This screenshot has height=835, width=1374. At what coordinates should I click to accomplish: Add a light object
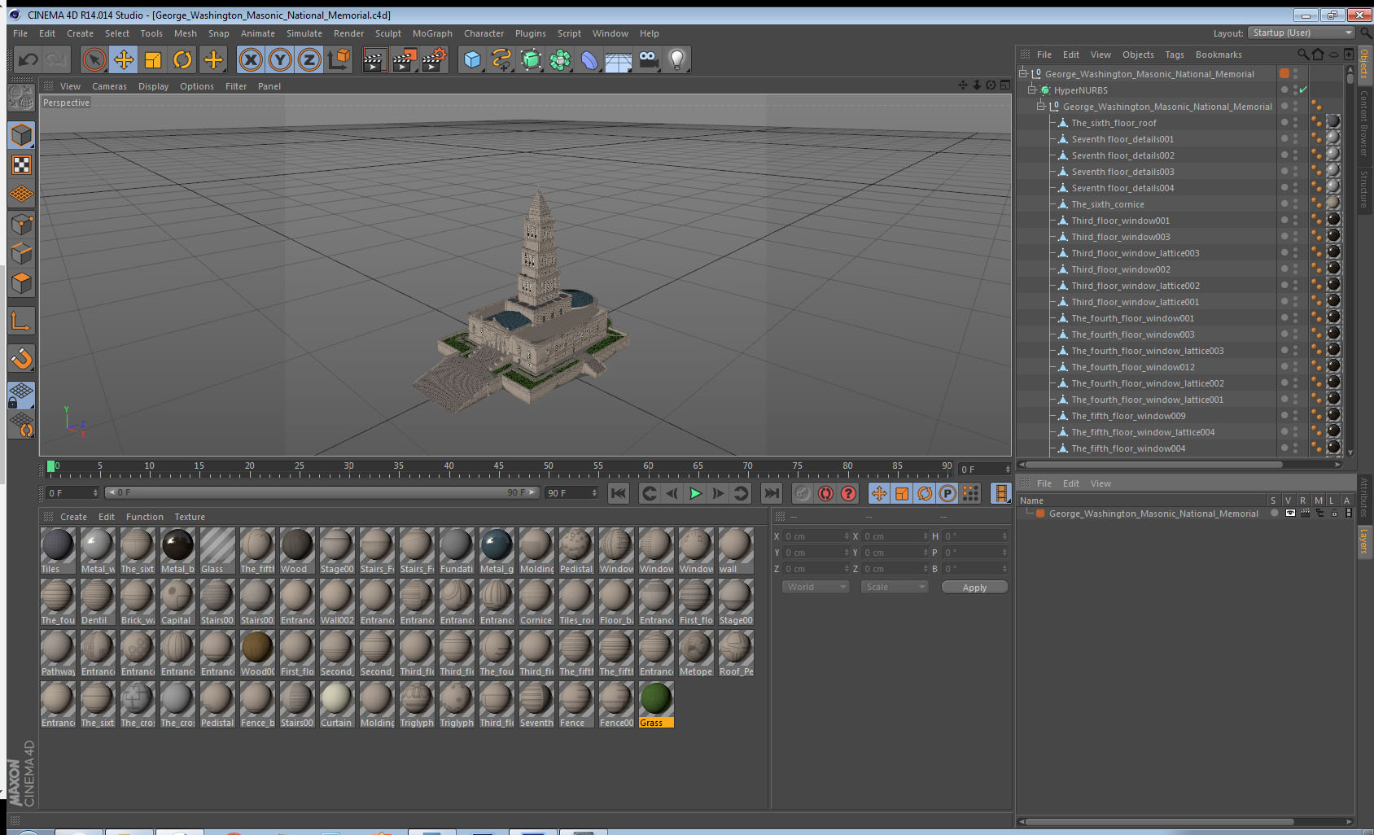point(677,59)
